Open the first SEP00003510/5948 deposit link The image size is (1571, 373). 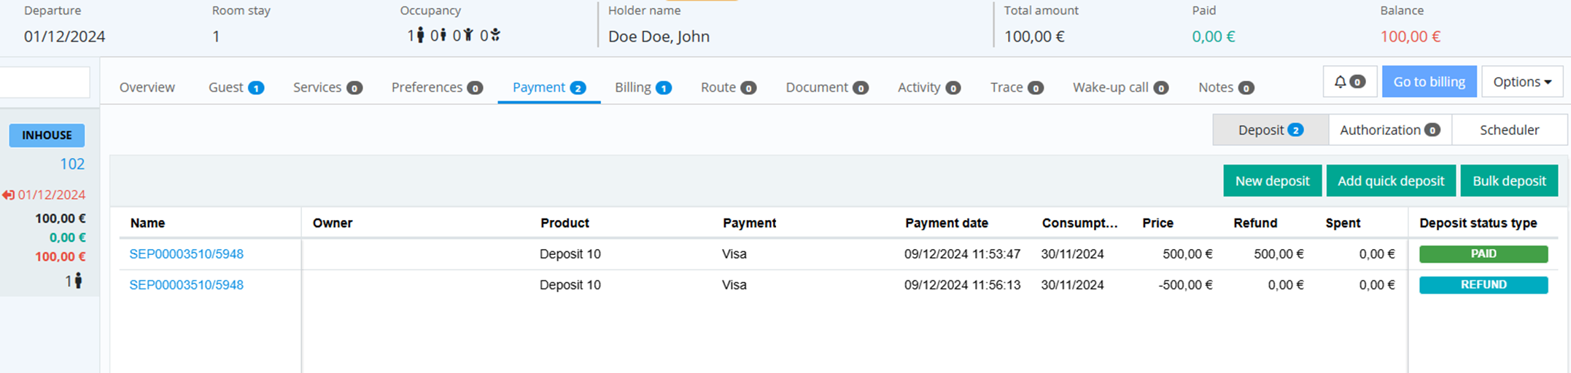[x=186, y=254]
